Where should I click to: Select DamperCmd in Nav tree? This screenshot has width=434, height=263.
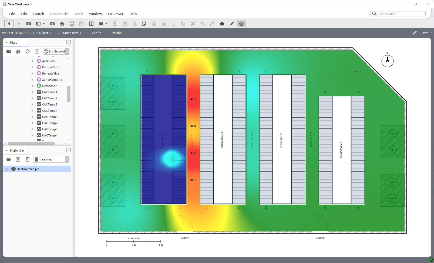(x=51, y=67)
